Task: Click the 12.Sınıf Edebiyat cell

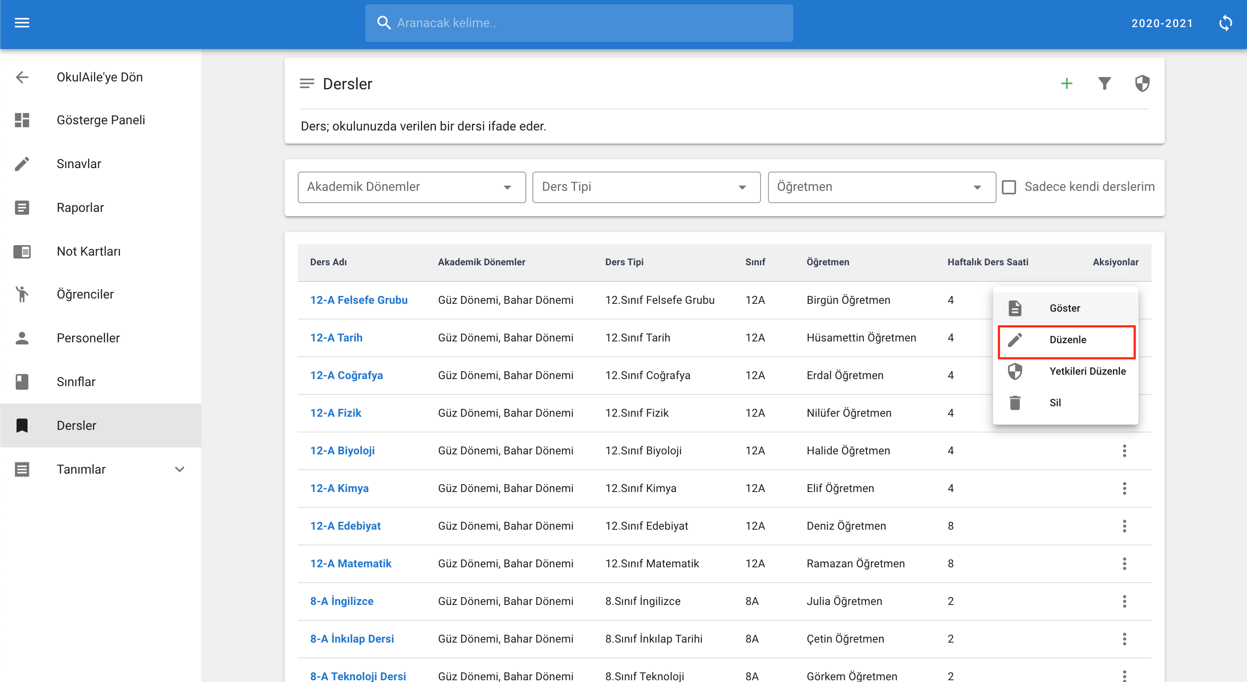Action: (646, 526)
